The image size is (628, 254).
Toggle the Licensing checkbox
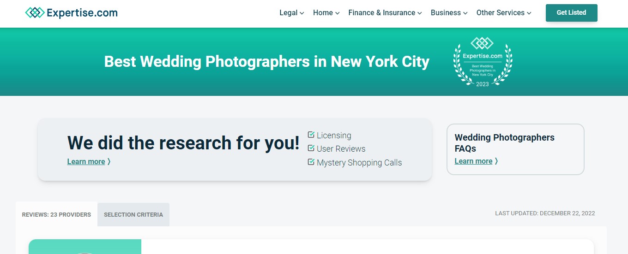tap(311, 135)
